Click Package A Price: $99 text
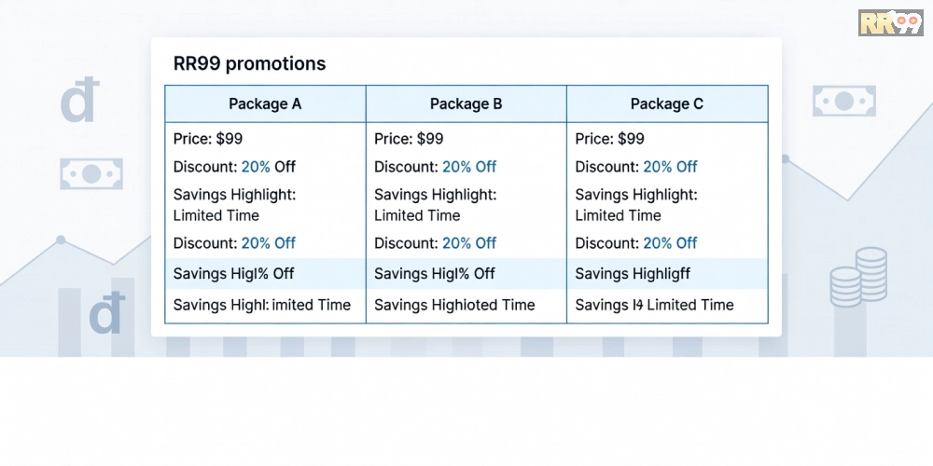 click(208, 139)
